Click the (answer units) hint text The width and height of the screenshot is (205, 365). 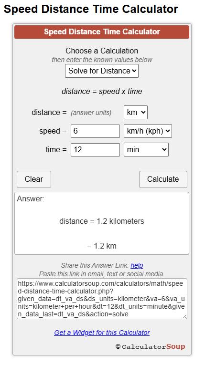pyautogui.click(x=91, y=113)
